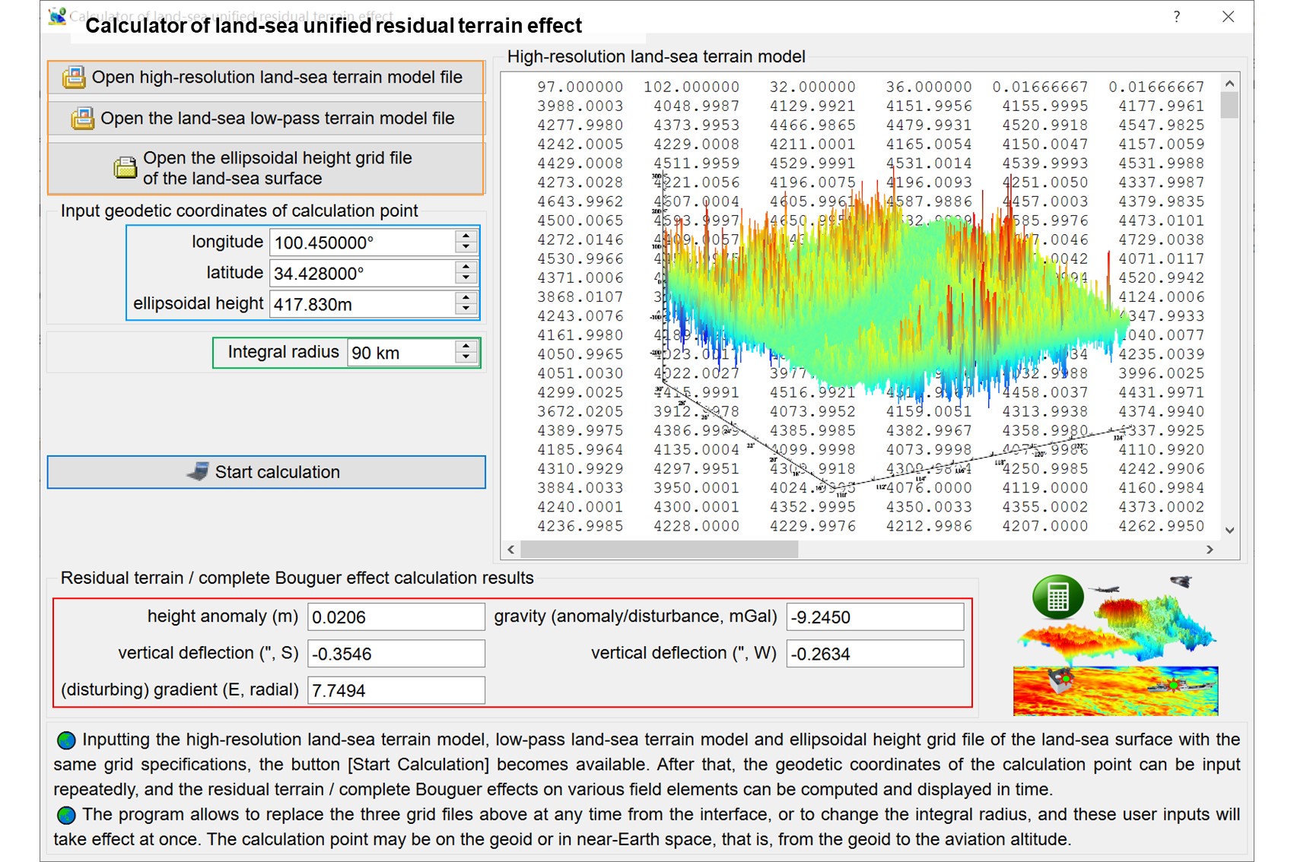Decrease latitude with the down stepper arrow

pyautogui.click(x=466, y=279)
